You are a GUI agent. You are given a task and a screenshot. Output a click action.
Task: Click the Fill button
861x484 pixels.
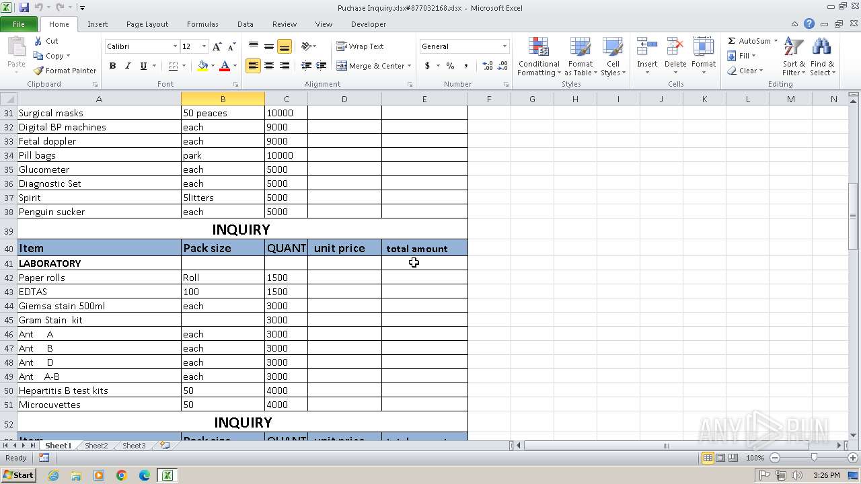point(743,56)
